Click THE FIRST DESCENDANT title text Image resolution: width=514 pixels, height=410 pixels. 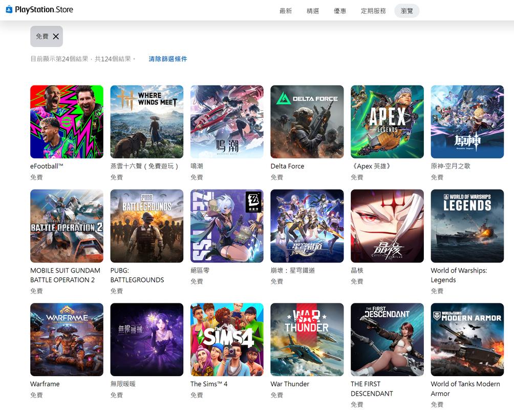[x=372, y=388]
